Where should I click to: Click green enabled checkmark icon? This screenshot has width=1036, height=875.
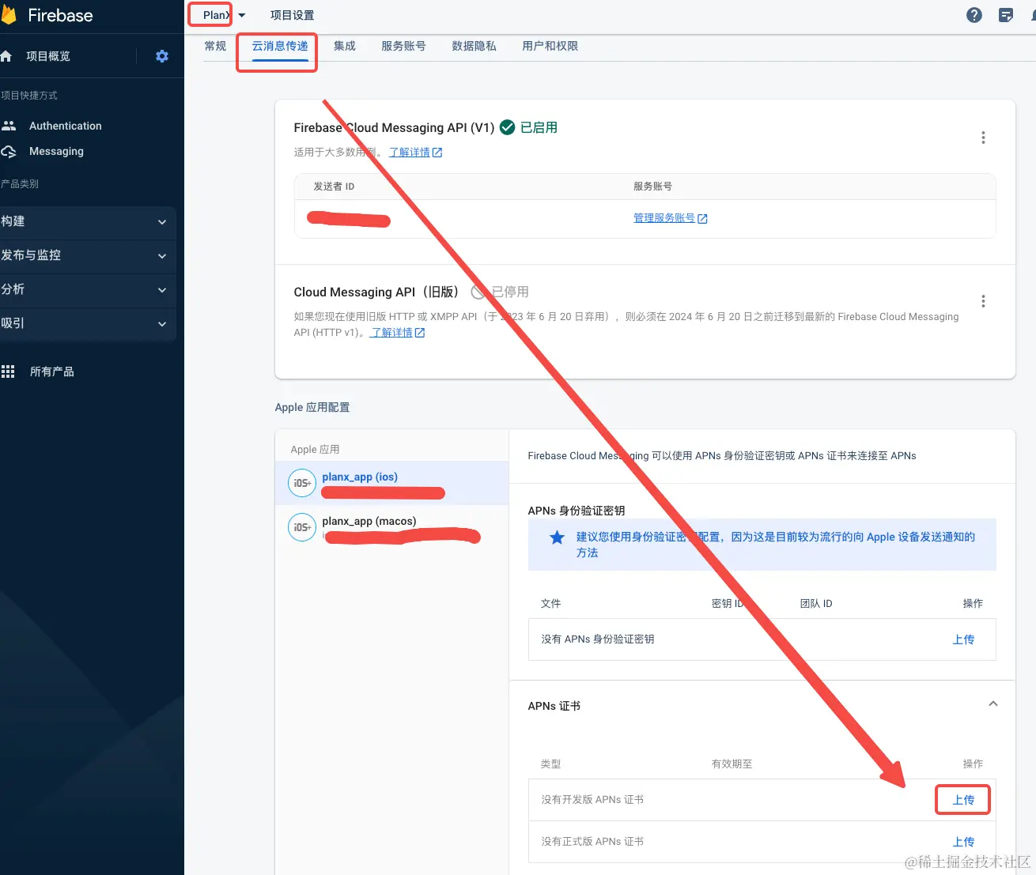(508, 127)
